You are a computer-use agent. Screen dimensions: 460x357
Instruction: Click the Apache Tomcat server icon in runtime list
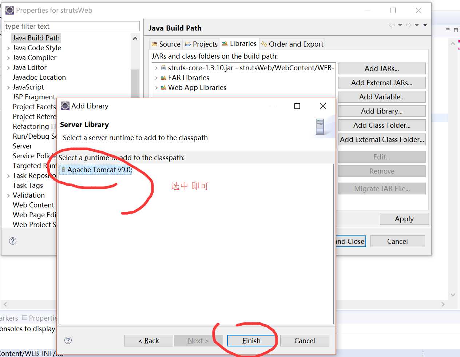pyautogui.click(x=64, y=170)
